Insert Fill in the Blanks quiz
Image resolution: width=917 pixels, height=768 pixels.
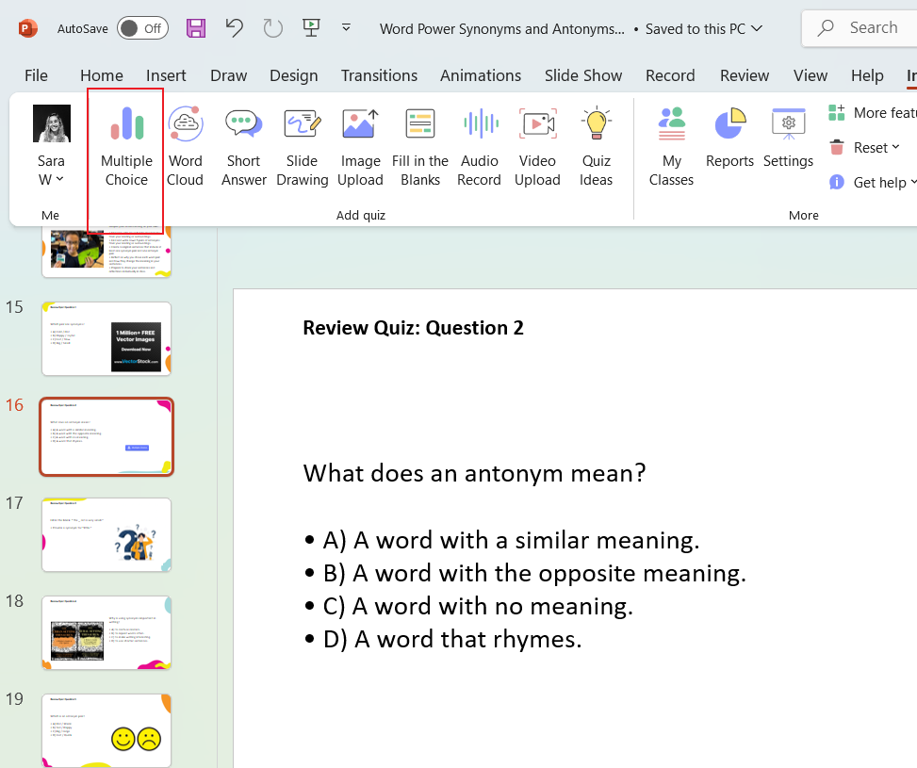point(420,147)
